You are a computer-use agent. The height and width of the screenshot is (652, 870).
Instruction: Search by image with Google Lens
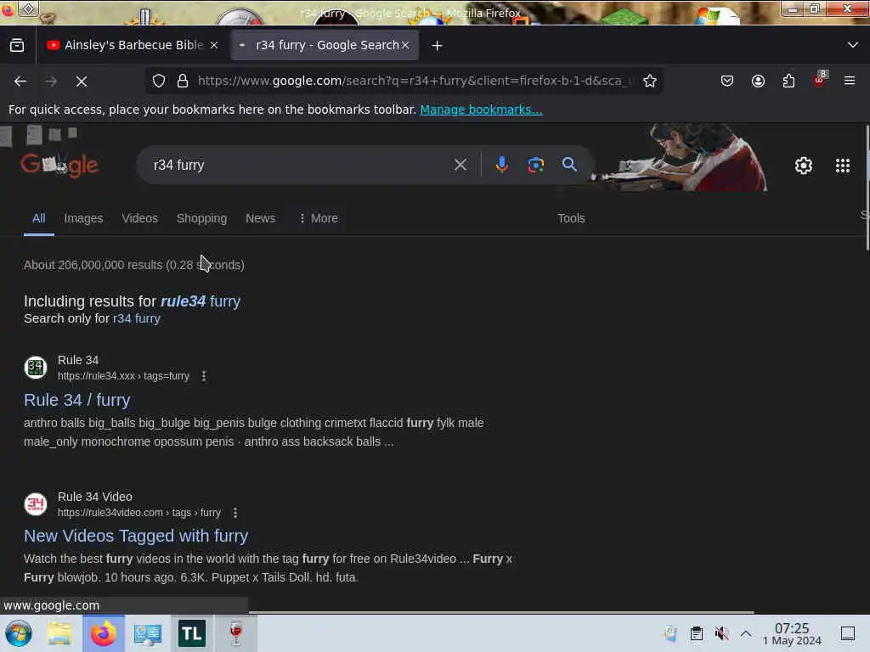pos(535,165)
